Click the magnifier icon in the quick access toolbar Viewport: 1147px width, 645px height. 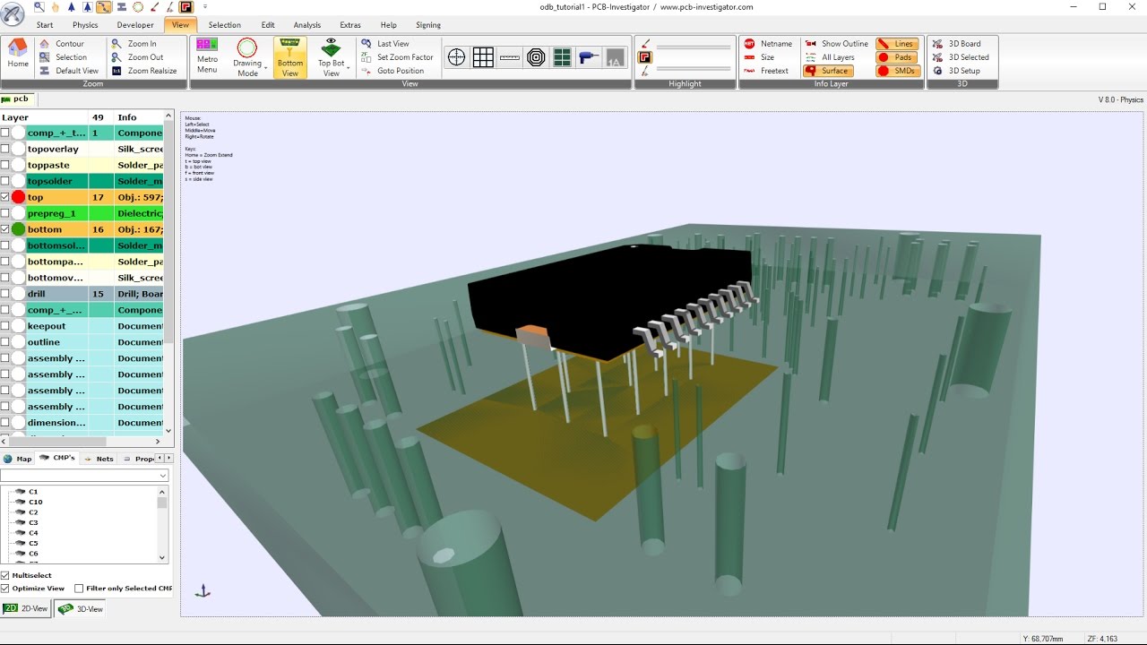(x=39, y=7)
